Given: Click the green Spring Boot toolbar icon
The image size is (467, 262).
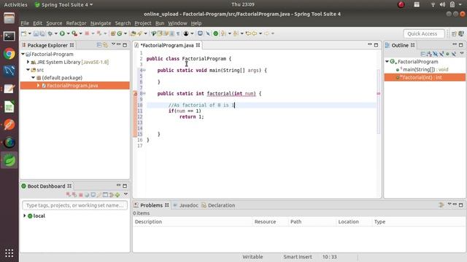Looking at the screenshot, I should point(216,33).
